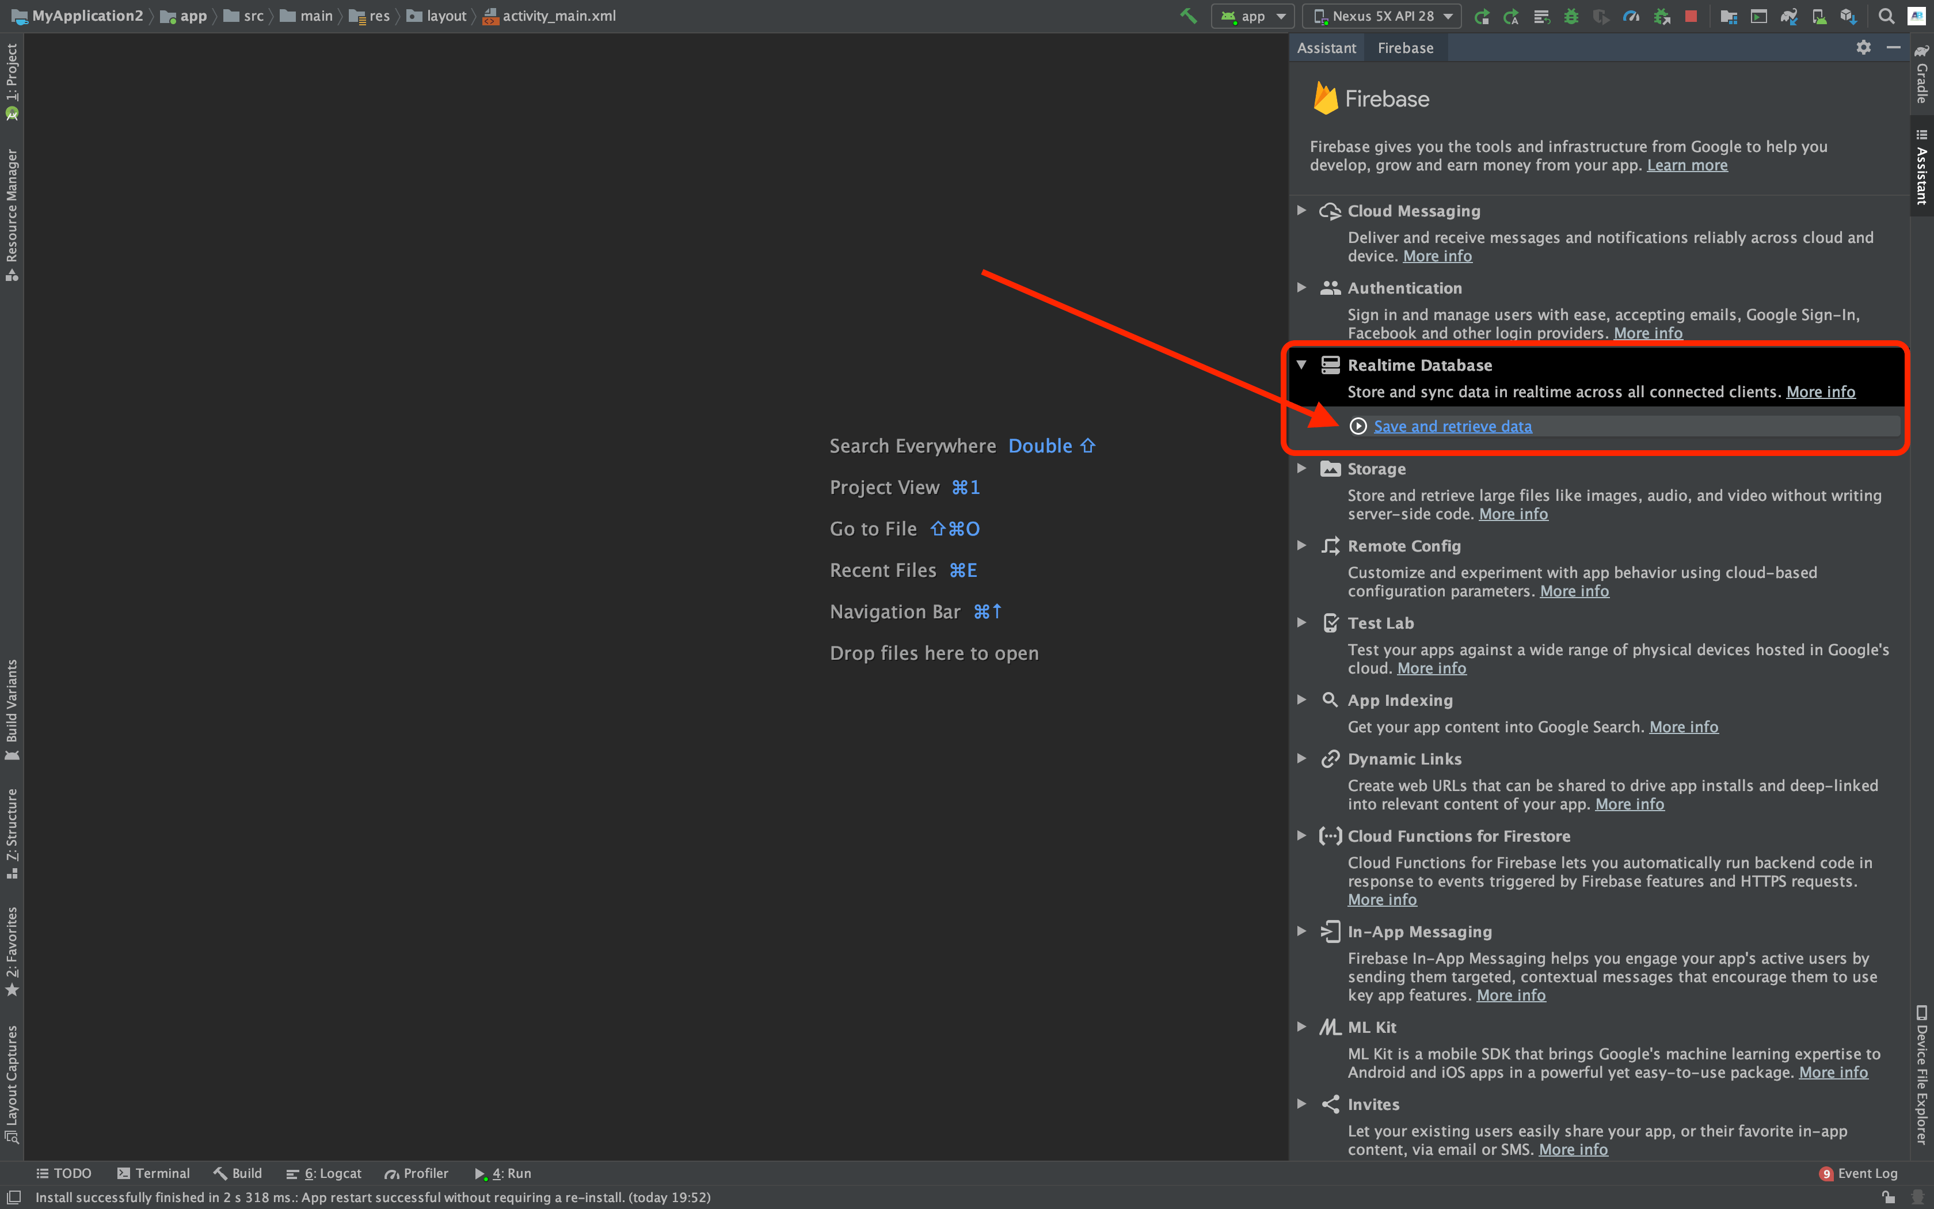Click the Rerun app icon
This screenshot has height=1209, width=1934.
1482,16
